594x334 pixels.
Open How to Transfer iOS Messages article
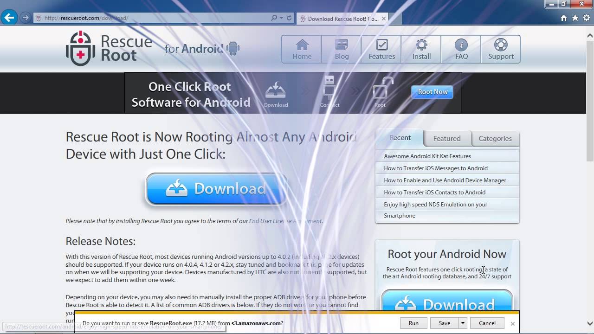(x=436, y=168)
